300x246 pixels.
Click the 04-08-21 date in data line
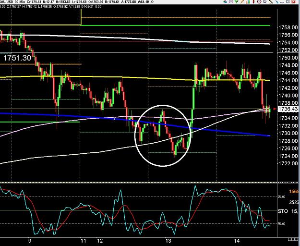pos(86,6)
